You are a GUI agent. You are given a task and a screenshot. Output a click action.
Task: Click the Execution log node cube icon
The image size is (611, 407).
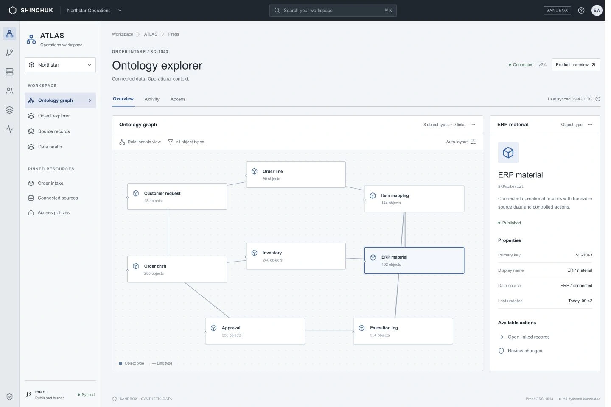(362, 328)
